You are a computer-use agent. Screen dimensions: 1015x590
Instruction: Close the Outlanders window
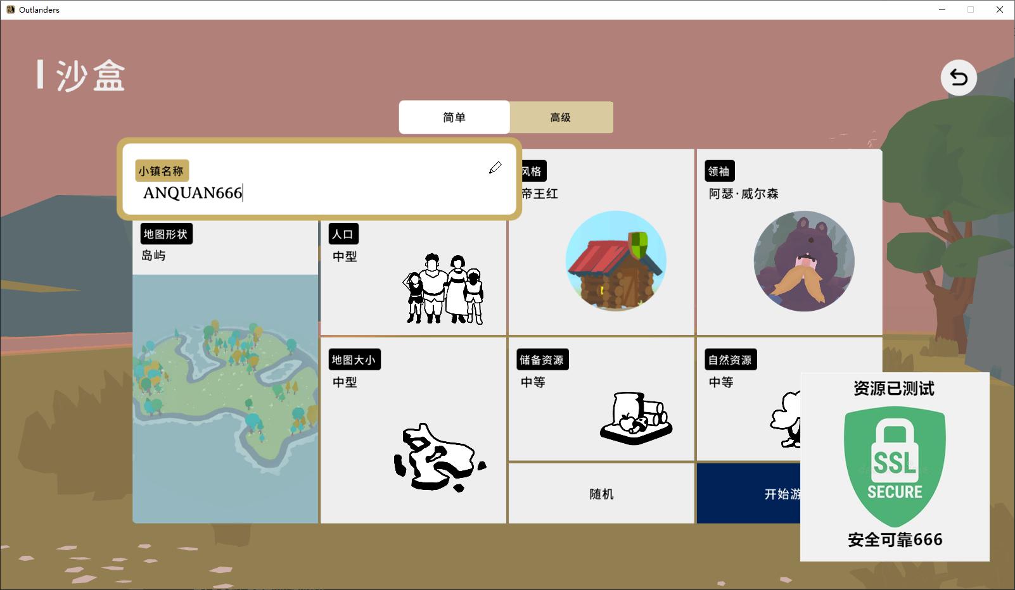click(x=1000, y=9)
